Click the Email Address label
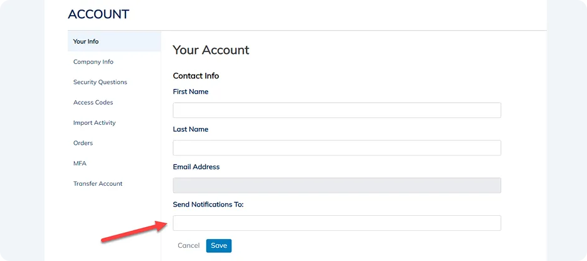 pos(196,167)
